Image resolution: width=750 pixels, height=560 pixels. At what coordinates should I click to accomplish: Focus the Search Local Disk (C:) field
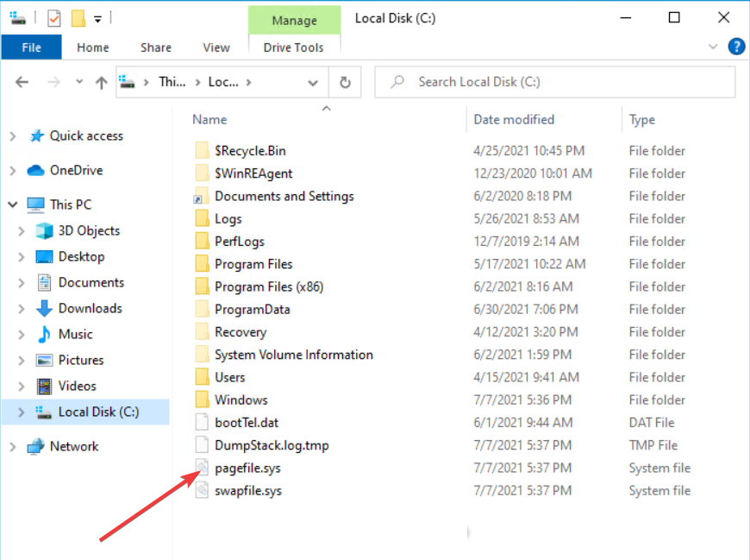point(555,82)
